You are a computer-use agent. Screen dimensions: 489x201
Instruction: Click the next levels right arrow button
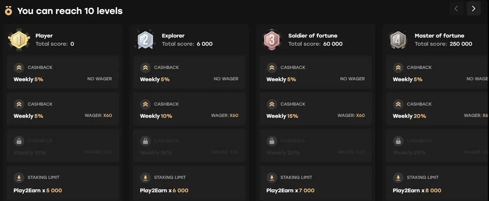pos(474,9)
